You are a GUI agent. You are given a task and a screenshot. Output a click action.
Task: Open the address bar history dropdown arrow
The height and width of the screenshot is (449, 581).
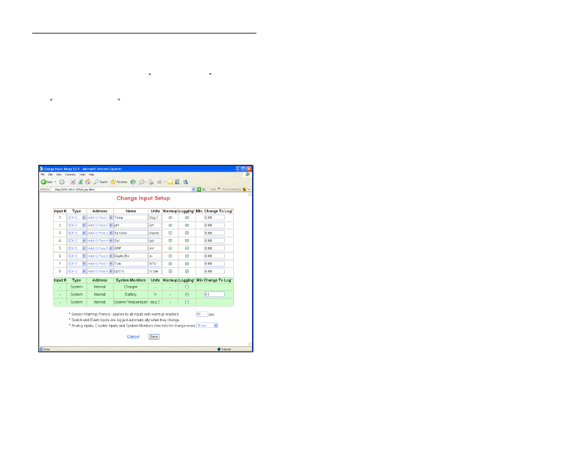point(194,189)
